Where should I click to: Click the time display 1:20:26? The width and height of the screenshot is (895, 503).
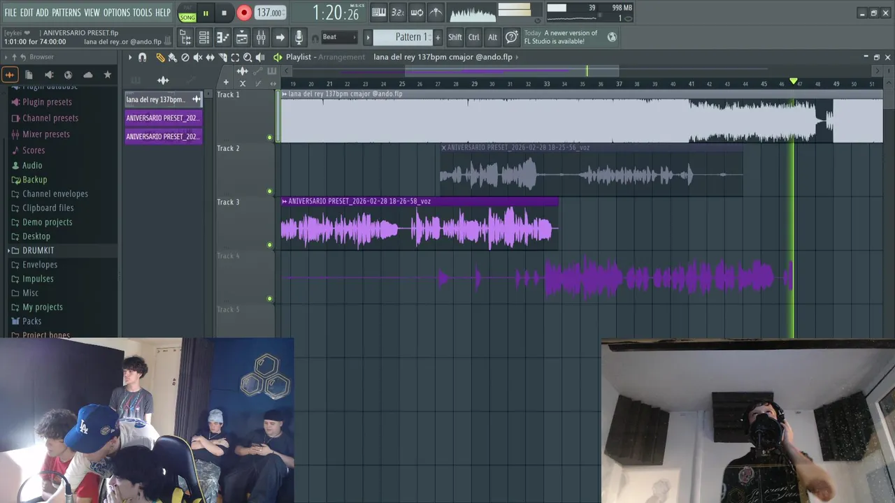pos(335,13)
